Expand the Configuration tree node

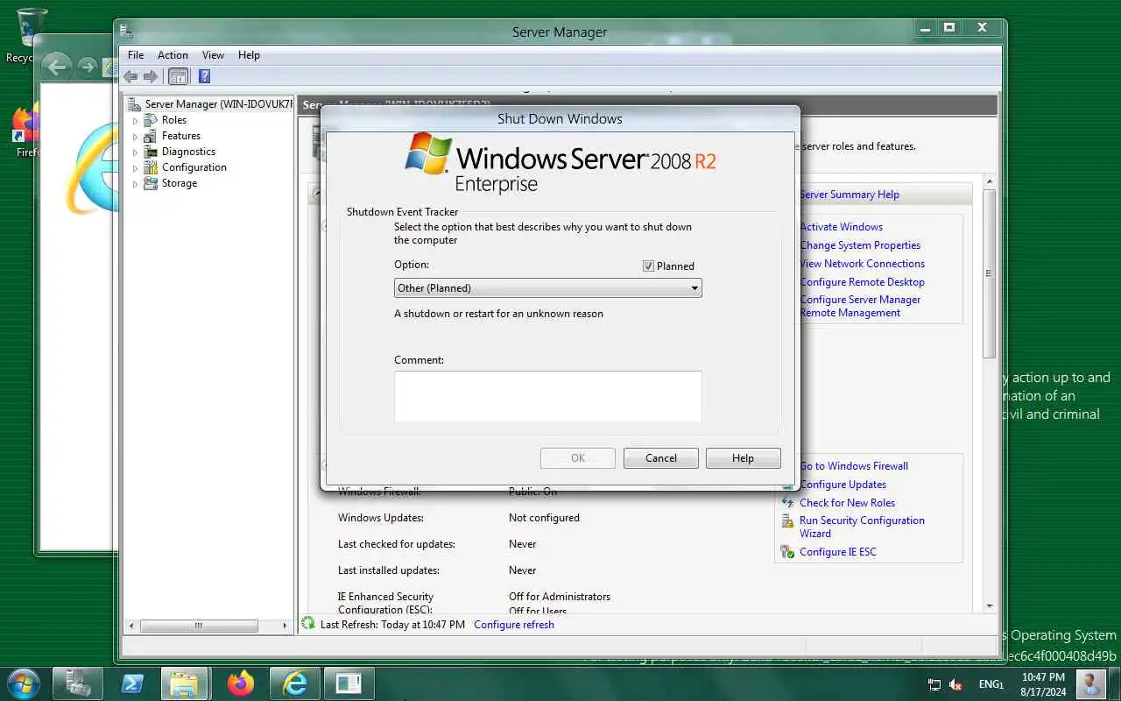tap(136, 168)
